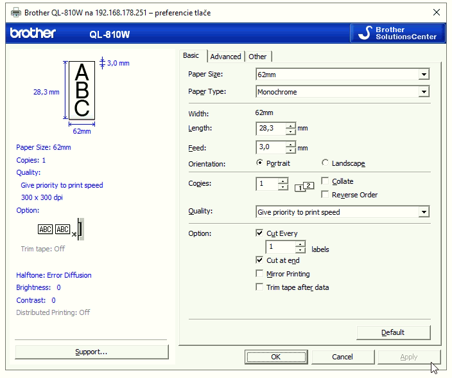Switch to the Other tab
Image resolution: width=452 pixels, height=378 pixels.
coord(257,57)
